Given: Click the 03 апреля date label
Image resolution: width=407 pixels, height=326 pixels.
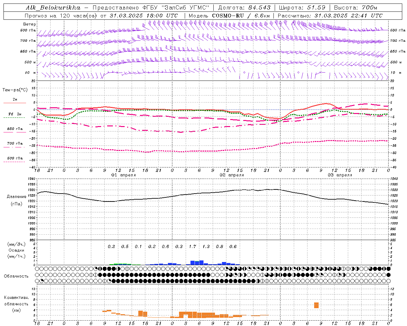Looking at the screenshot, I should point(340,175).
